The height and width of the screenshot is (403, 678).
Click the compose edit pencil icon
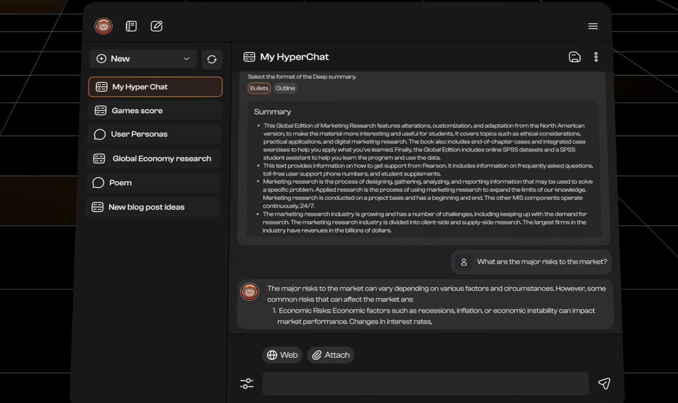click(156, 26)
